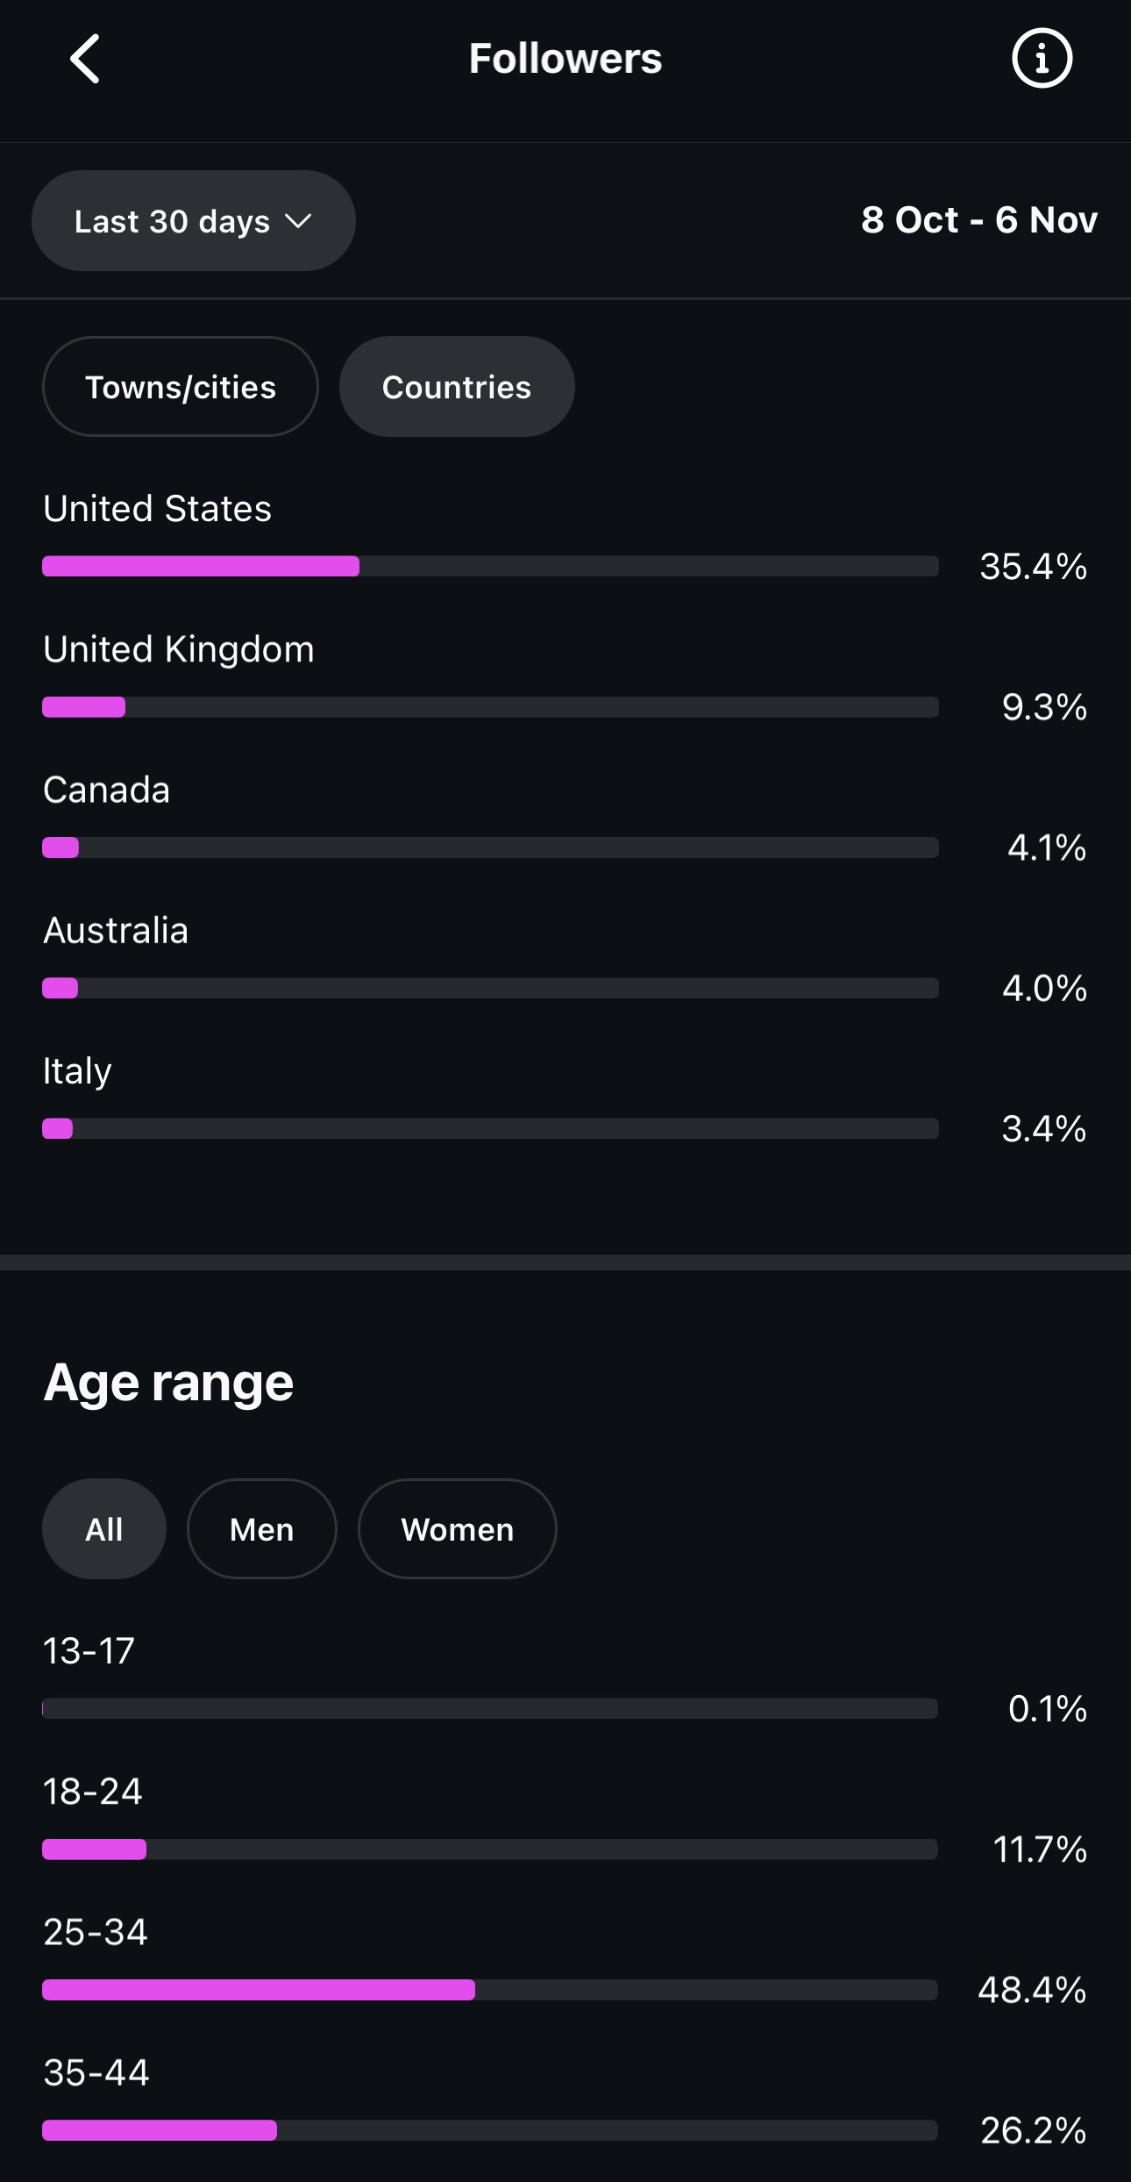Filter age range by Women
The height and width of the screenshot is (2182, 1131).
coord(457,1529)
